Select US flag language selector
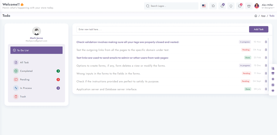 pos(204,6)
